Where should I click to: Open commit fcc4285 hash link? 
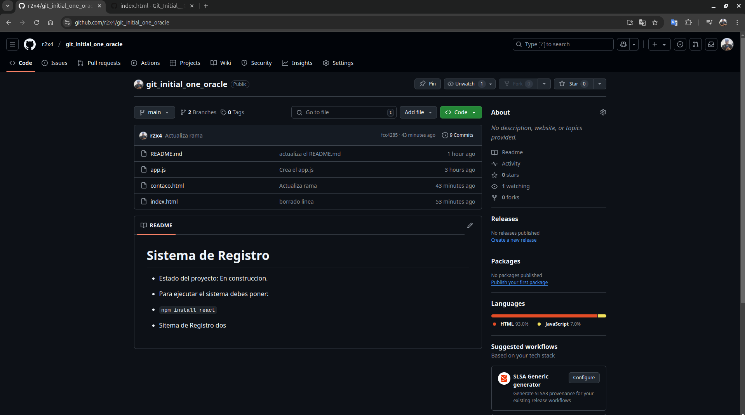coord(389,135)
